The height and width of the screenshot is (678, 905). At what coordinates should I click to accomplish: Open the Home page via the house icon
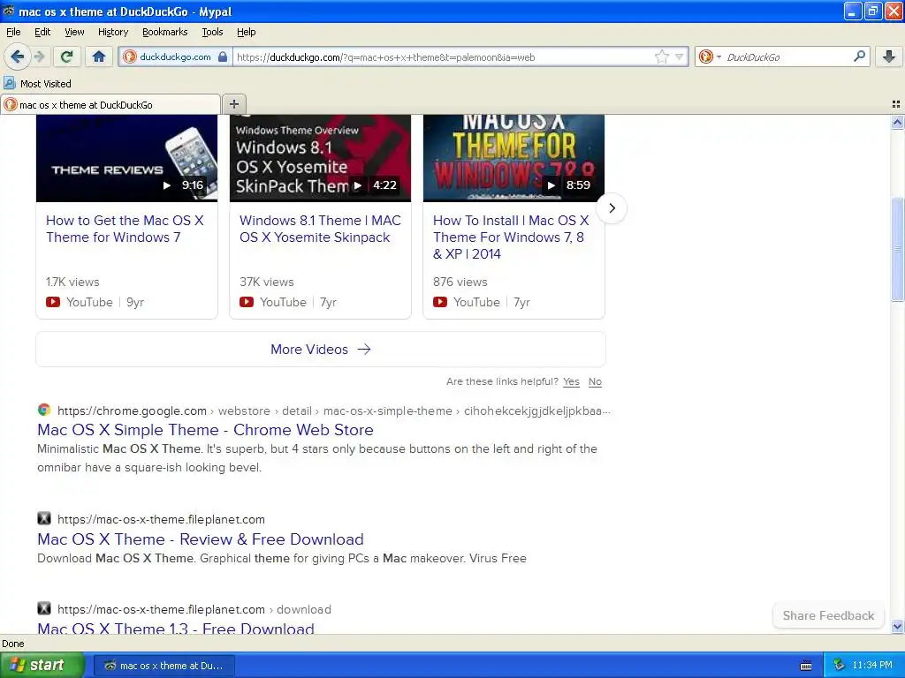click(x=99, y=56)
